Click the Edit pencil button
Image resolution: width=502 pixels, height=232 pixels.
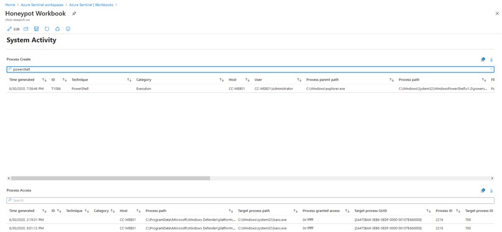tap(13, 29)
